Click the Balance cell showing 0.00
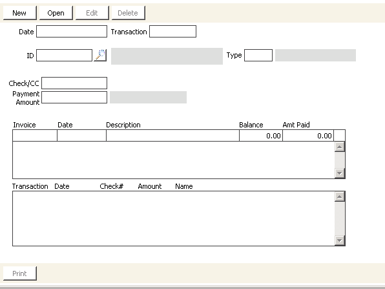Screen dimensions: 385x289 [x=261, y=136]
